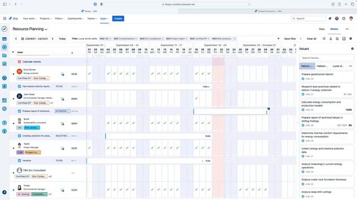
Task: Click Erica Brown's lock plan icon
Action: coord(62,74)
